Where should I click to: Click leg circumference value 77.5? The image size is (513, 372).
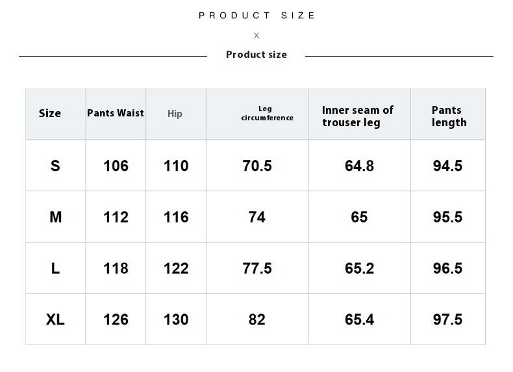pyautogui.click(x=257, y=268)
